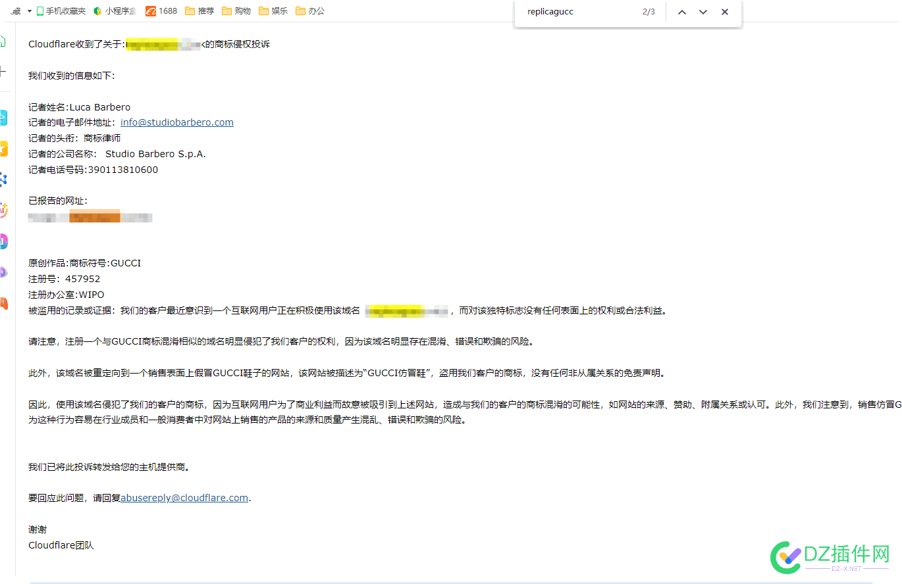Click the line starting 被滥用的记录或证据
The height and width of the screenshot is (584, 902).
coord(348,310)
